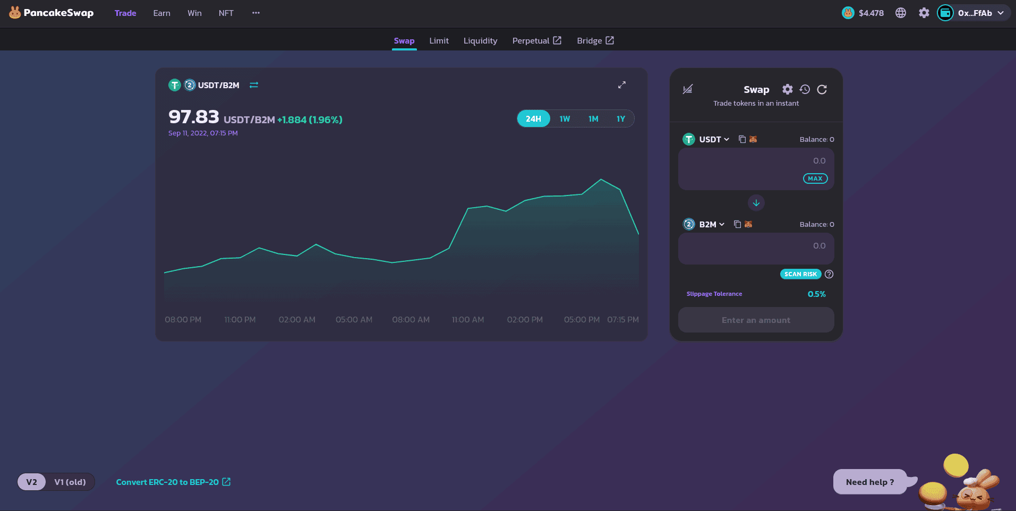Click the $4.478 CAKE price
Screen dimensions: 1016x511
coord(871,13)
